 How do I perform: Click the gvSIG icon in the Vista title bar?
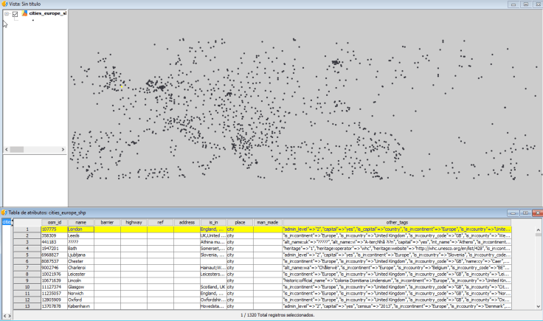4,4
